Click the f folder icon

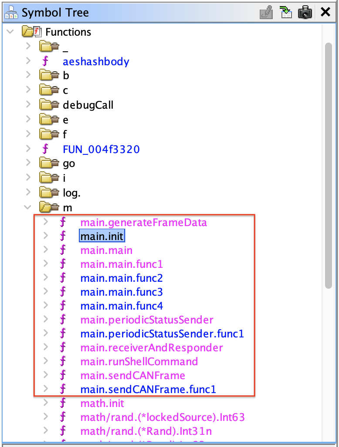[x=49, y=134]
